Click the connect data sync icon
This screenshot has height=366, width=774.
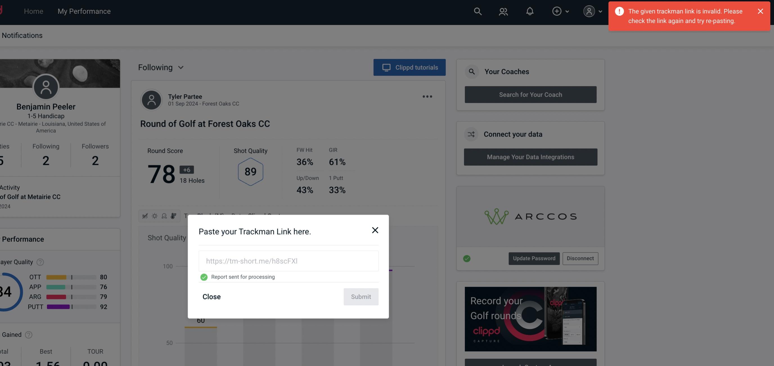[471, 134]
